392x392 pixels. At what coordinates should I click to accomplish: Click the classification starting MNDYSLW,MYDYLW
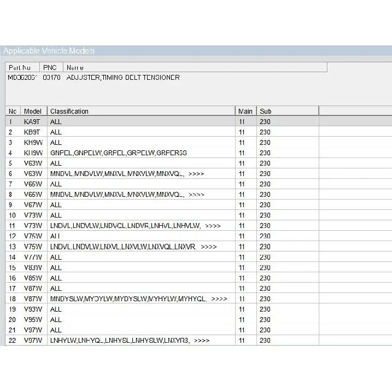[x=139, y=299]
